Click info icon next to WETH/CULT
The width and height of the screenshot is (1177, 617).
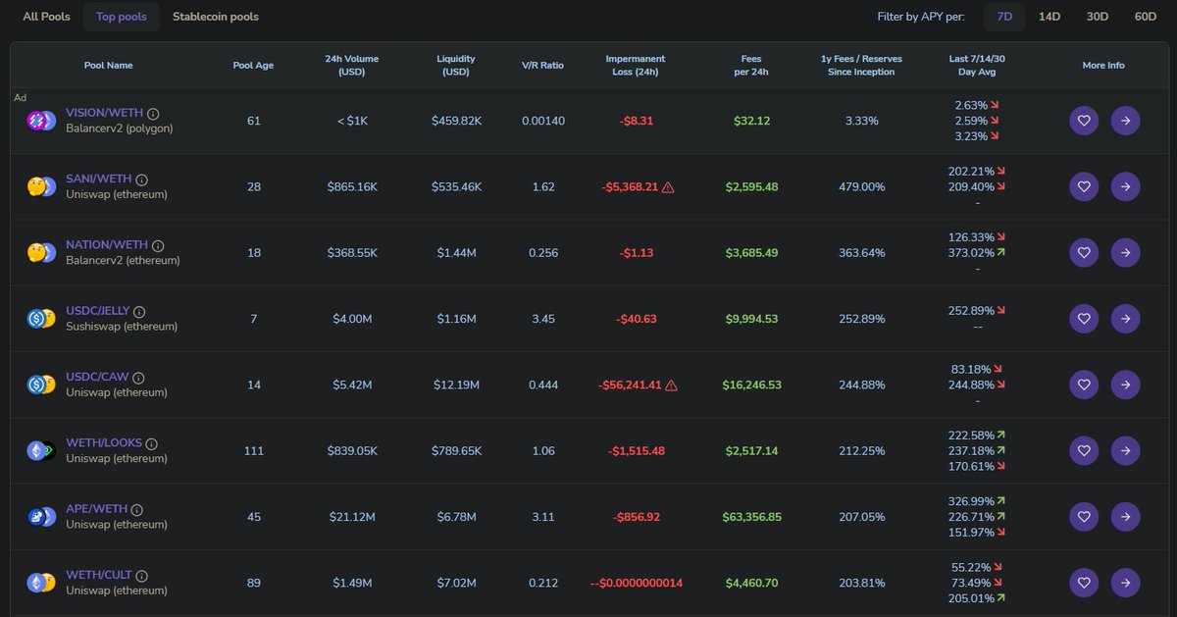pos(141,576)
